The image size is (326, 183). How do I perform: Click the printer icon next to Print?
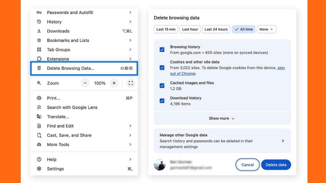point(39,98)
